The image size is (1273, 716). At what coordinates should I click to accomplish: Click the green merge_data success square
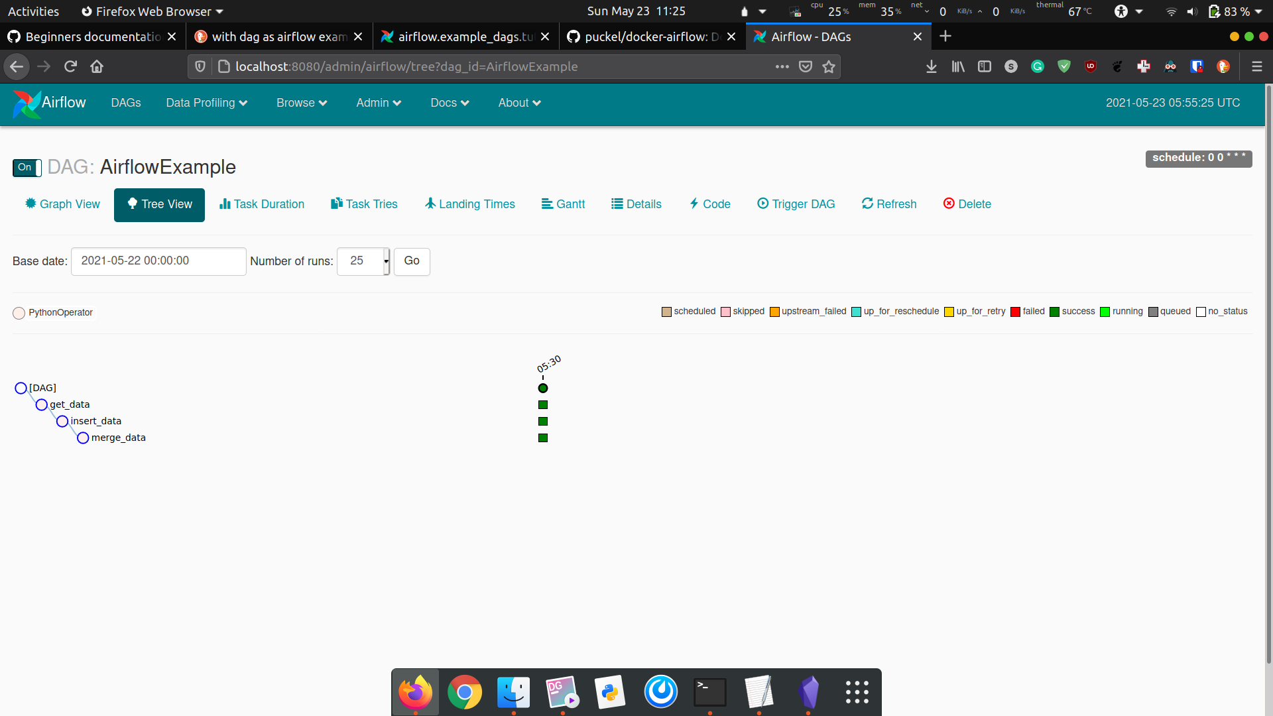(x=543, y=438)
